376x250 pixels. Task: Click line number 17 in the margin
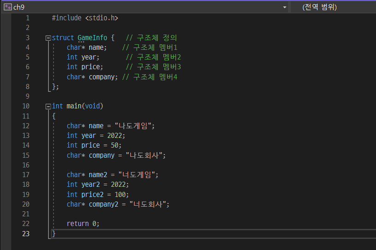tap(26, 175)
